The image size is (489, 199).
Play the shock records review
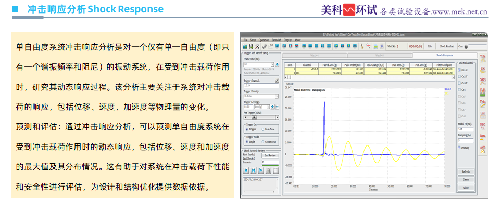pos(261,170)
